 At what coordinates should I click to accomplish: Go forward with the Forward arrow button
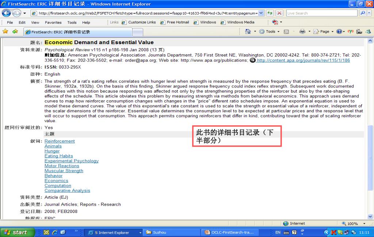click(16, 13)
